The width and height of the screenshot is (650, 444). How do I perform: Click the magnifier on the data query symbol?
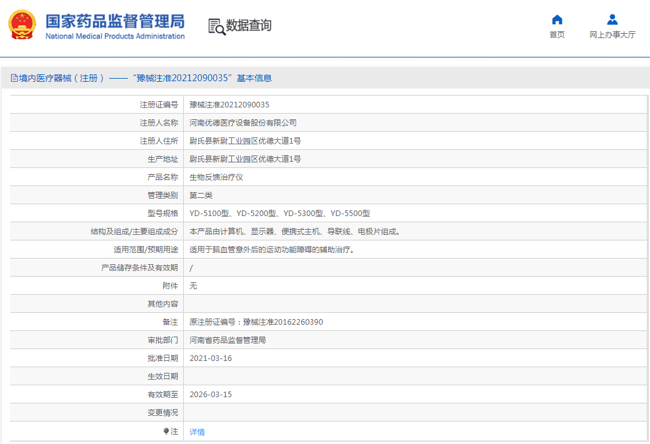point(220,31)
